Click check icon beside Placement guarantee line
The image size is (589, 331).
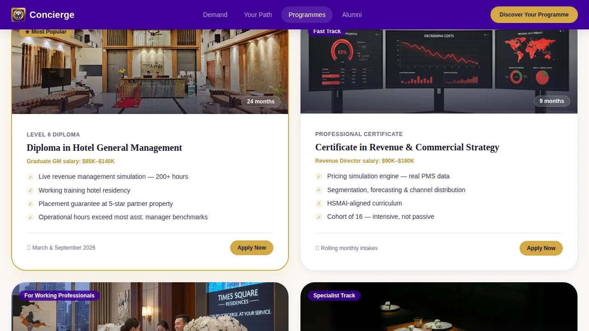[30, 204]
